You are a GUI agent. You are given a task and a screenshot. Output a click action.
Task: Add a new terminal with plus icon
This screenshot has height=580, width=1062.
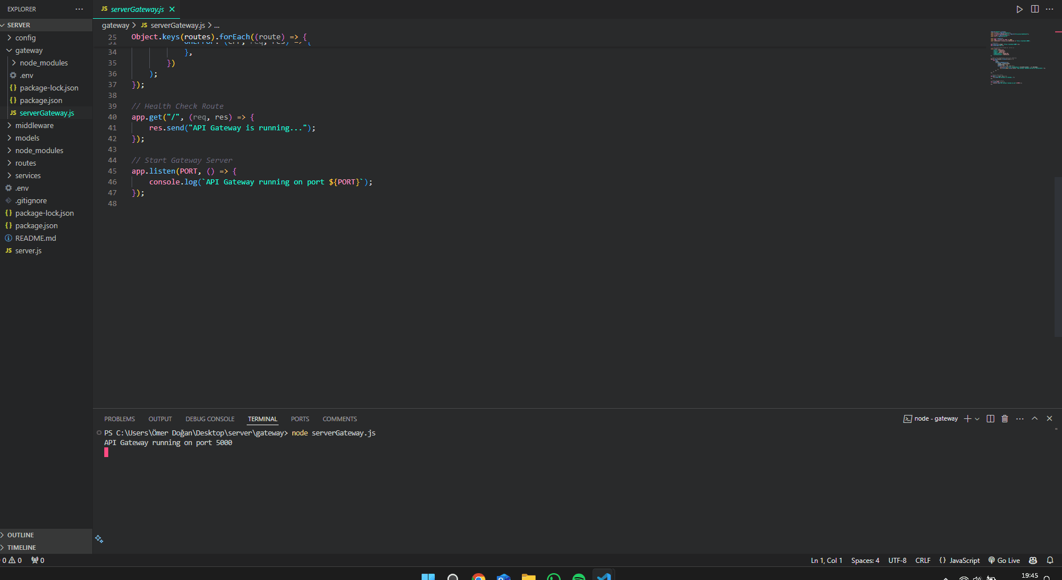point(967,419)
